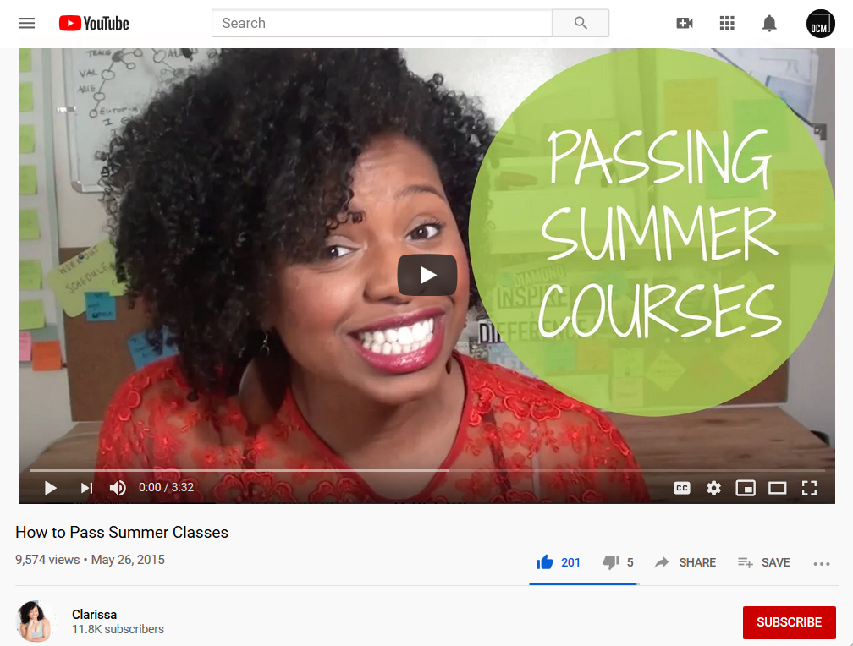Play the video with center play button
The width and height of the screenshot is (853, 646).
[427, 275]
